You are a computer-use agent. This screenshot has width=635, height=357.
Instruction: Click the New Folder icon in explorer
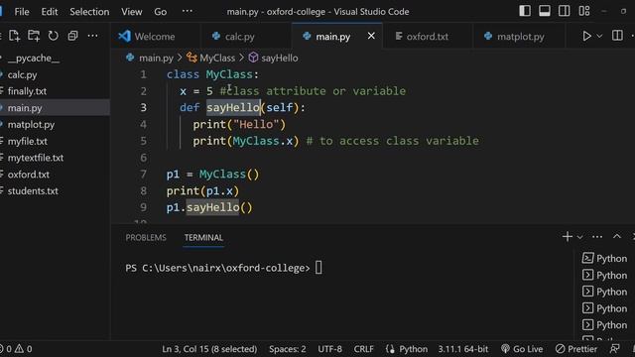point(34,36)
